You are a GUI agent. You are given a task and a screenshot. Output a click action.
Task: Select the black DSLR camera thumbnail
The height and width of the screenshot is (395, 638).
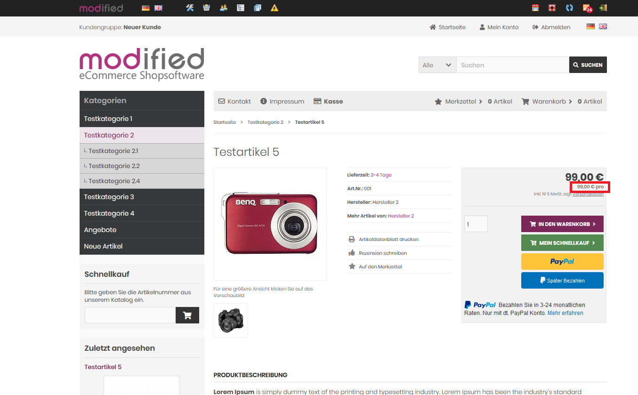pyautogui.click(x=231, y=320)
